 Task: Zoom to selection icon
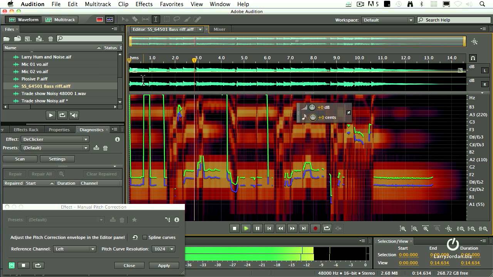pyautogui.click(x=483, y=229)
